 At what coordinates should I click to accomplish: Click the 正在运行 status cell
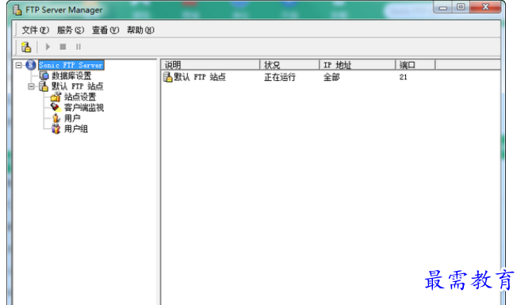point(280,78)
